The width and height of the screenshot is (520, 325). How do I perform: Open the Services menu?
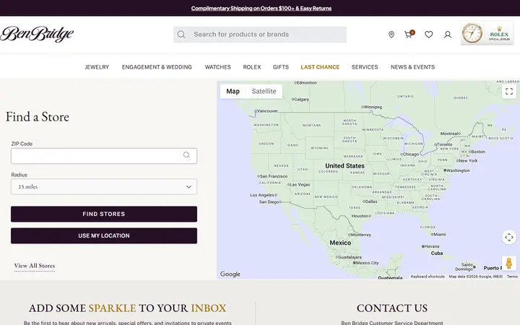coord(365,67)
